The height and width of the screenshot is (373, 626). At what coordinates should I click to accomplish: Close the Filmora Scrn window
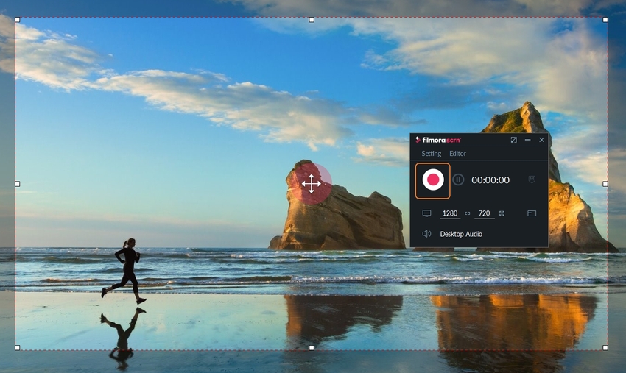pos(541,140)
